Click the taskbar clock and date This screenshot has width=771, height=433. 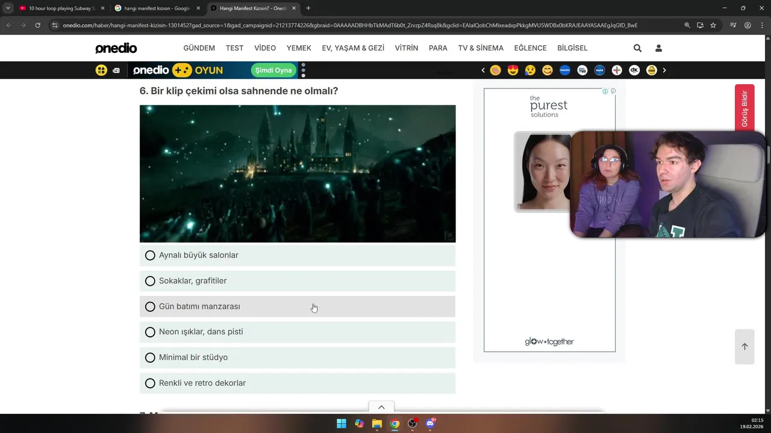[x=753, y=423]
